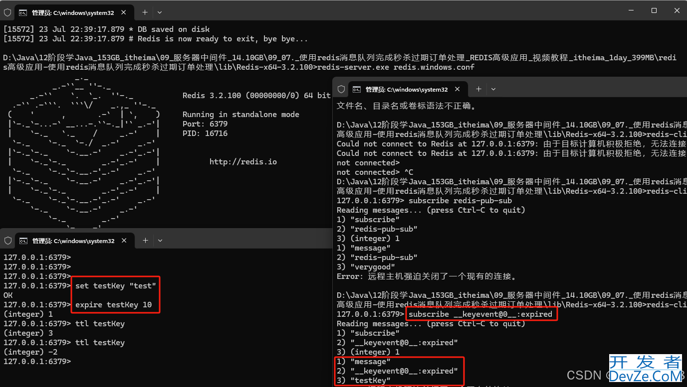Click the '3) "testKey"' message line
The image size is (687, 387).
click(364, 381)
